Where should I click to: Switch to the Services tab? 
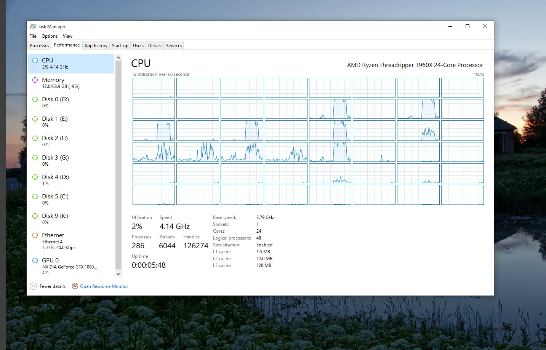tap(174, 46)
